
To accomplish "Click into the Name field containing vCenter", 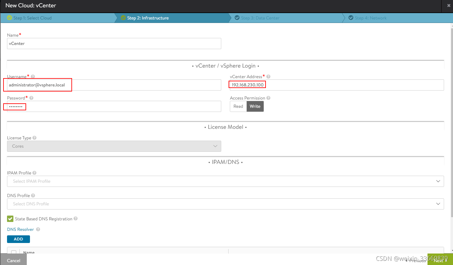I will [114, 44].
